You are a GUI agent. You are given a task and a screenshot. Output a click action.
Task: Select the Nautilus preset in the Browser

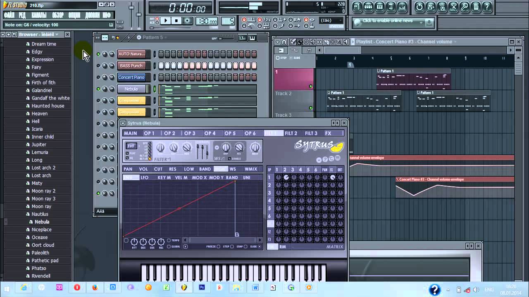(40, 214)
